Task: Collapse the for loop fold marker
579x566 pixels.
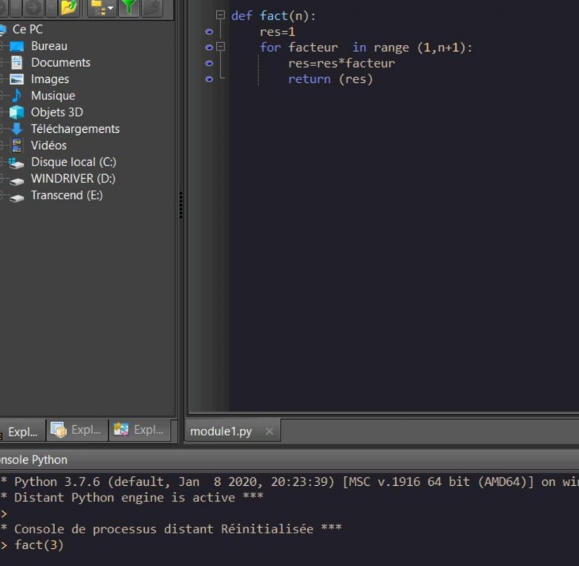Action: tap(220, 47)
